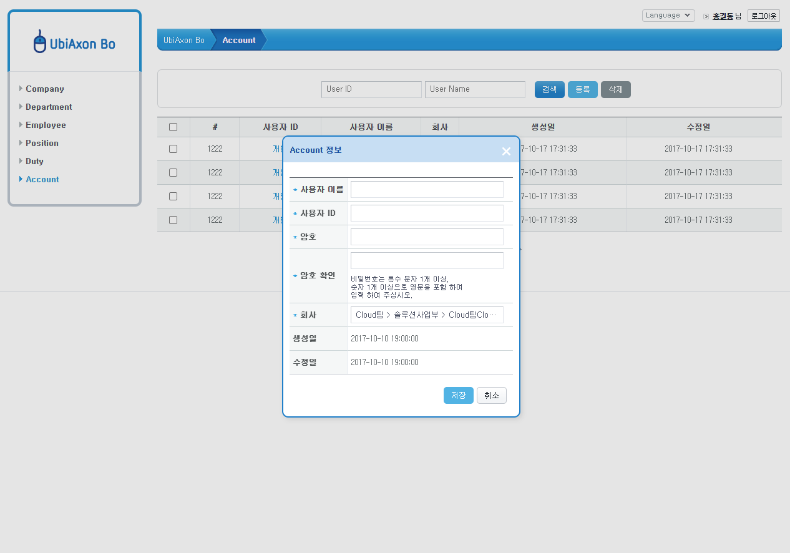Viewport: 790px width, 553px height.
Task: Switch to the Account breadcrumb tab
Action: point(238,39)
